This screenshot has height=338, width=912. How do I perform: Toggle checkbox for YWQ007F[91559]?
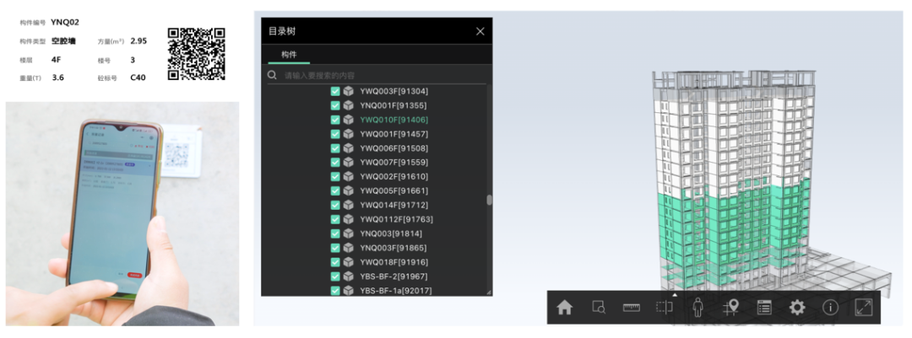(x=335, y=162)
